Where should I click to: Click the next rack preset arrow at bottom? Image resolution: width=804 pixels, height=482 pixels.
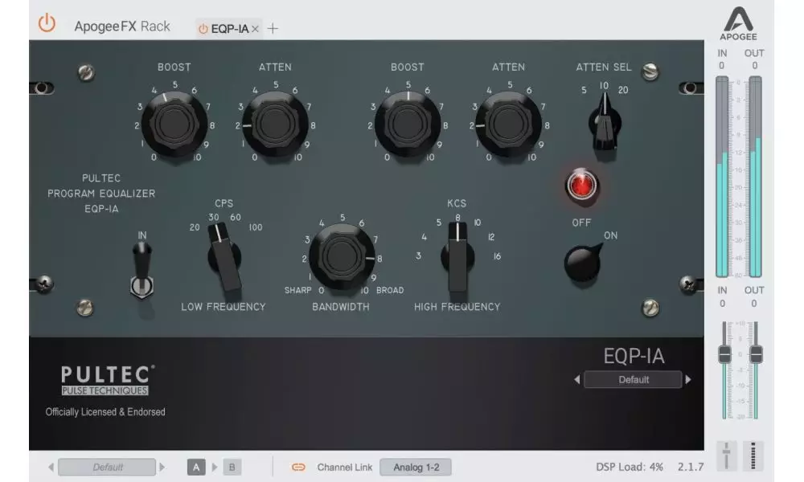click(x=162, y=468)
